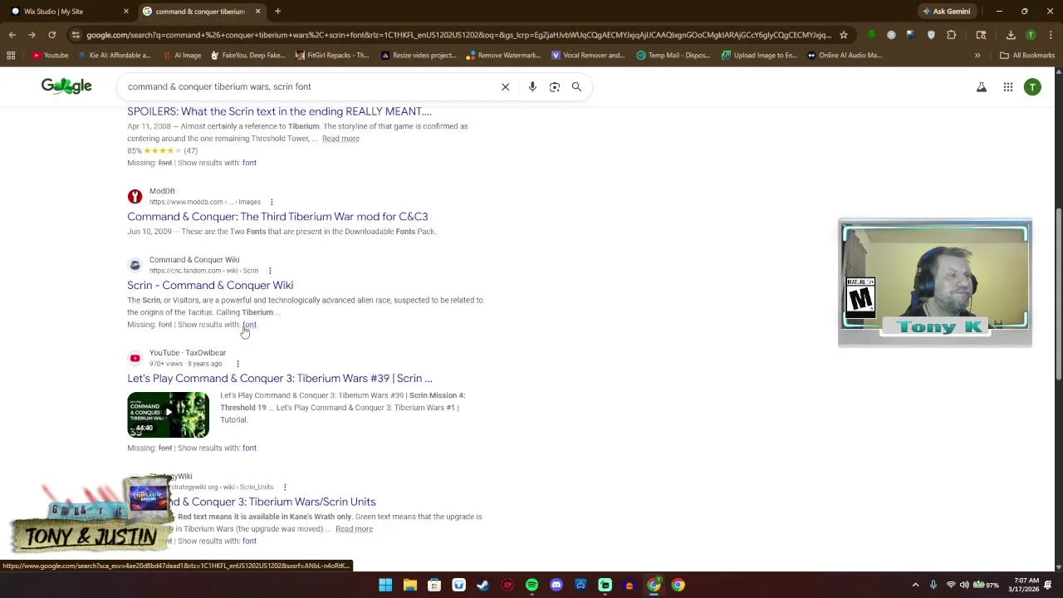
Task: Open Let's Play Command & Conquer 3 video link
Action: pos(280,379)
